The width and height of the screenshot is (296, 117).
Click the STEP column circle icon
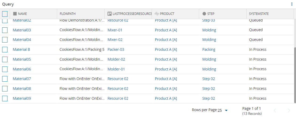(x=204, y=14)
